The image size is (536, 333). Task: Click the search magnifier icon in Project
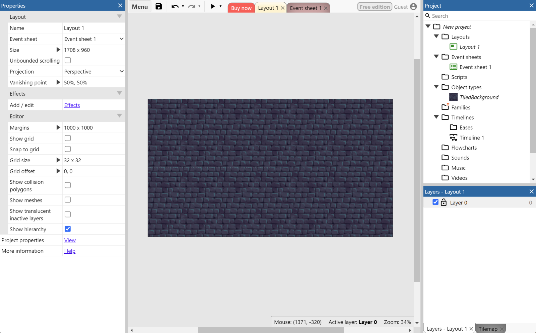pyautogui.click(x=428, y=16)
